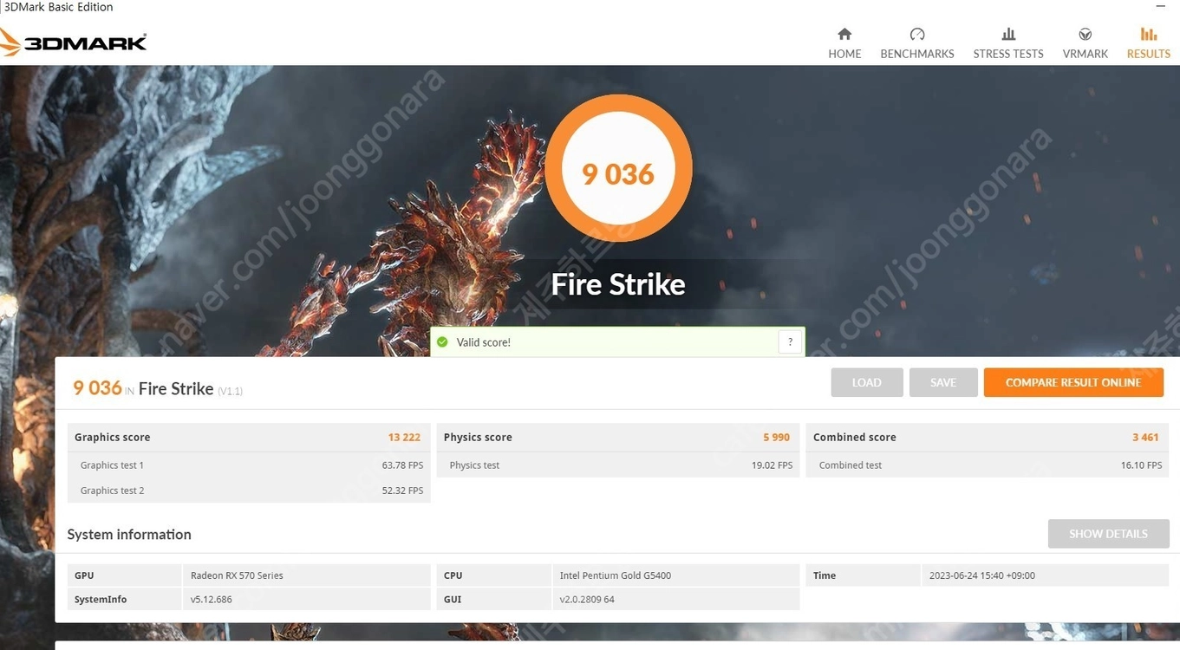This screenshot has width=1180, height=650.
Task: Click the Combined test row label
Action: [x=851, y=465]
